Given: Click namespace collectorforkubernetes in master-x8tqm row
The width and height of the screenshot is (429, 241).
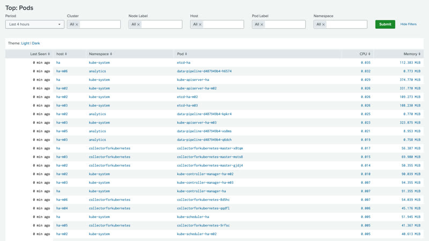Looking at the screenshot, I should pos(109,148).
